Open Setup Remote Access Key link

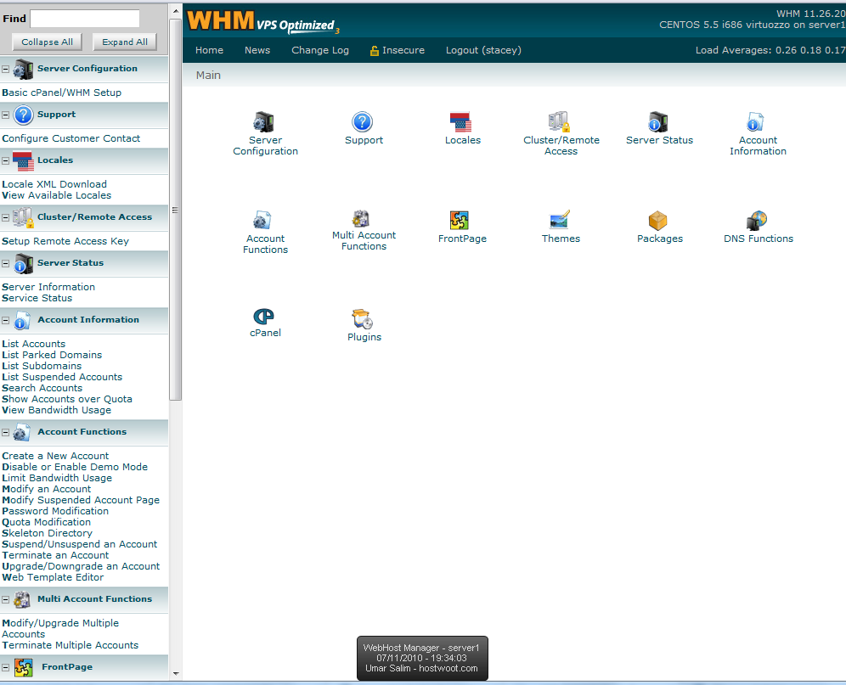65,241
